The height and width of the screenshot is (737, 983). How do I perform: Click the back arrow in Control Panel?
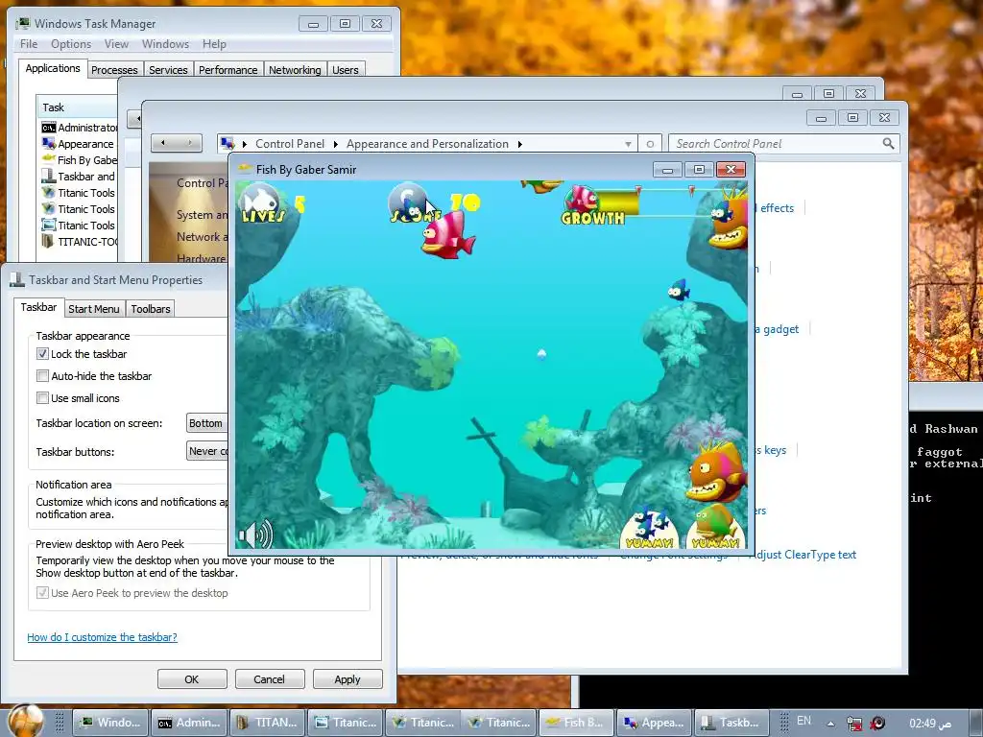click(x=163, y=143)
